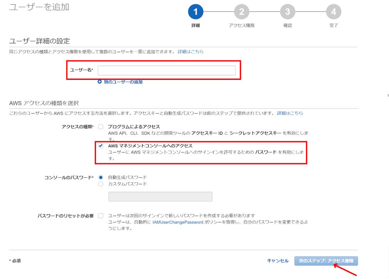Click the step 4 "完了" circle indicator
Viewport: 389px width, 280px height.
click(x=334, y=12)
